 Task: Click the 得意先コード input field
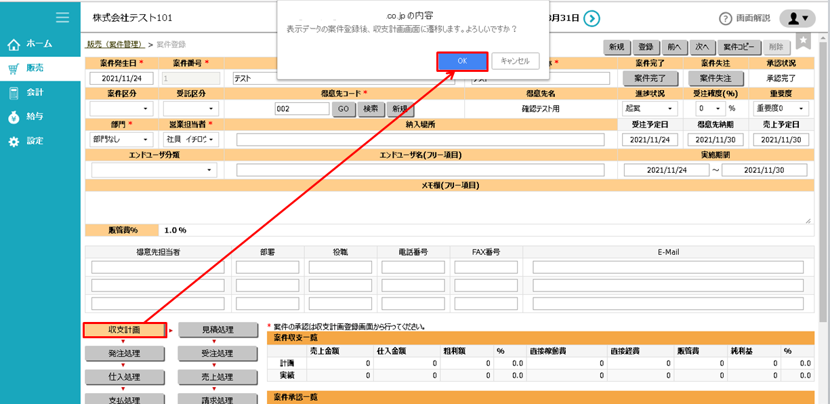[302, 108]
